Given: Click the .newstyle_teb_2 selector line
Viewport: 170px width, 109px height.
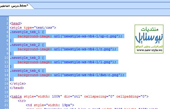Looking at the screenshot, I should pyautogui.click(x=27, y=45).
